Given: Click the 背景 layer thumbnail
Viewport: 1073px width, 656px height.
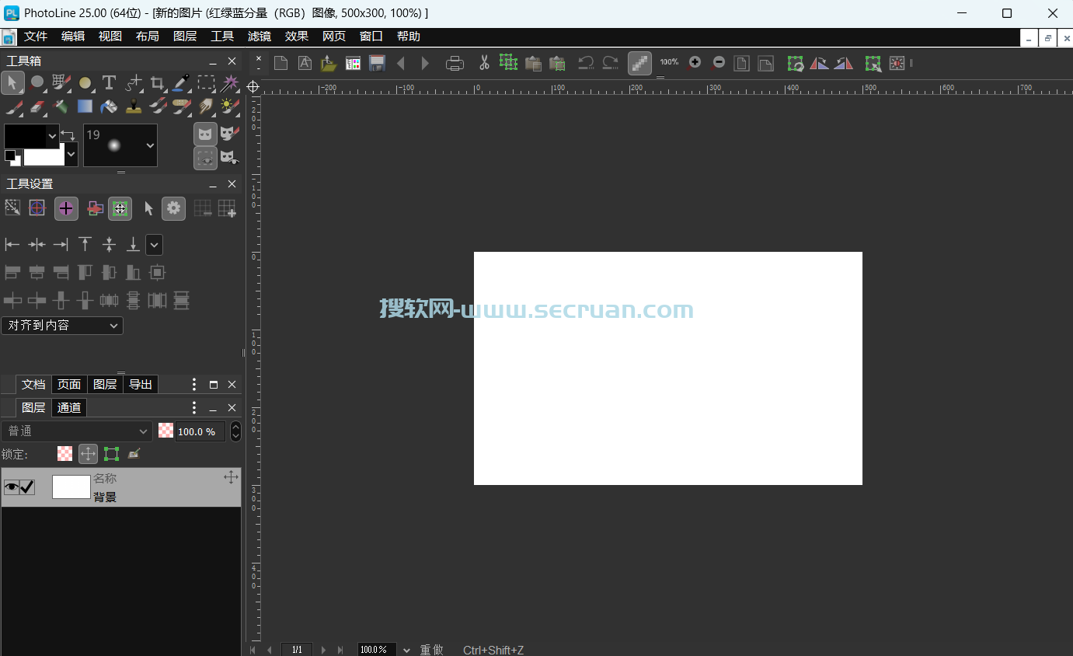Looking at the screenshot, I should click(71, 487).
